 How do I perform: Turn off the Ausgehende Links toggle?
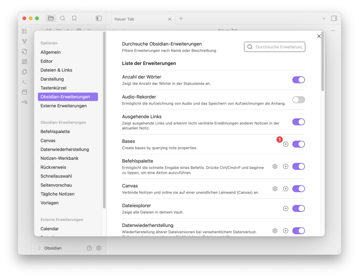(x=299, y=122)
